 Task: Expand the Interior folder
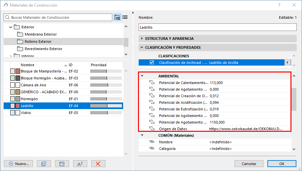pos(11,56)
